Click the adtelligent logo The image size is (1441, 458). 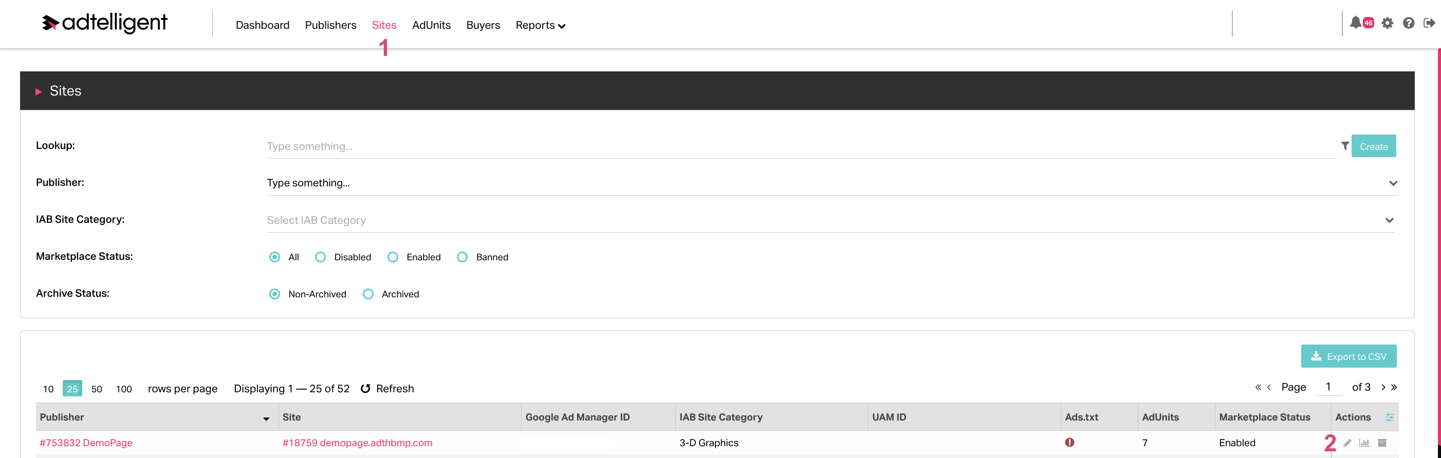tap(105, 23)
